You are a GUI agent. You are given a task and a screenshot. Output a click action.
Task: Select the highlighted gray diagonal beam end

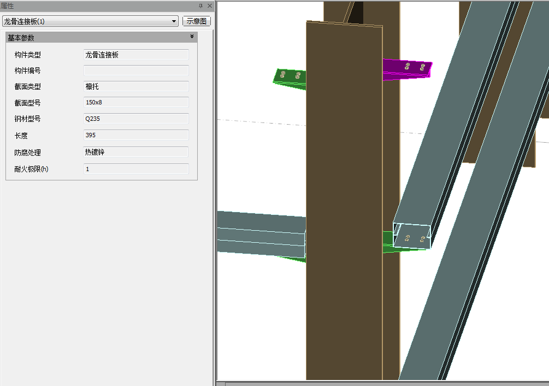point(412,236)
